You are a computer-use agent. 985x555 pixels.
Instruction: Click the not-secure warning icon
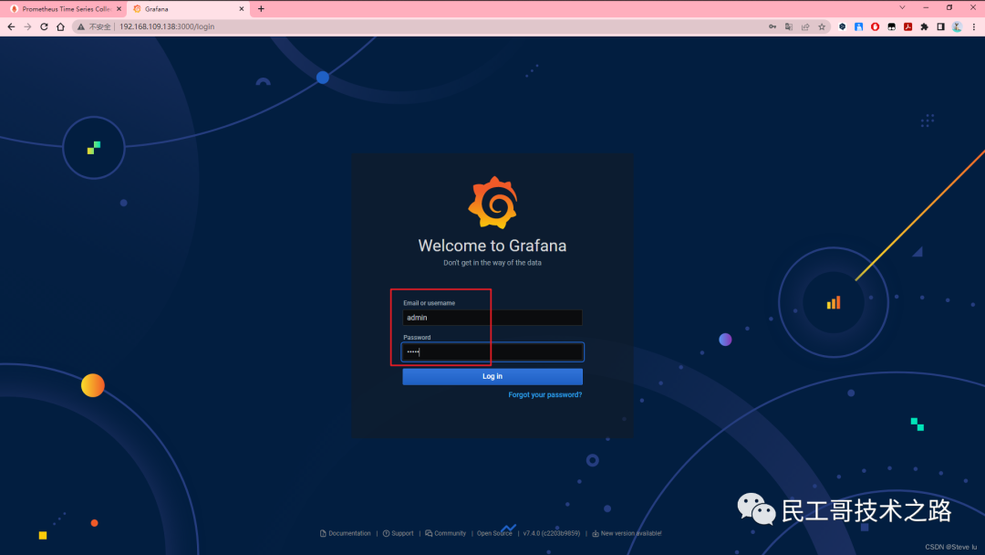tap(80, 26)
